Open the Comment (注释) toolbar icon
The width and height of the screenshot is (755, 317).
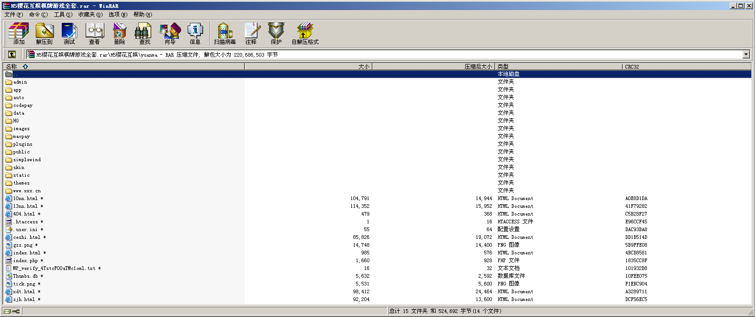coord(251,33)
